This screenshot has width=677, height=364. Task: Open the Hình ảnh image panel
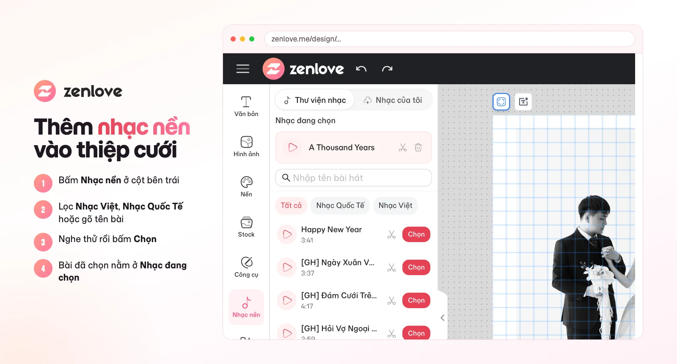(246, 146)
